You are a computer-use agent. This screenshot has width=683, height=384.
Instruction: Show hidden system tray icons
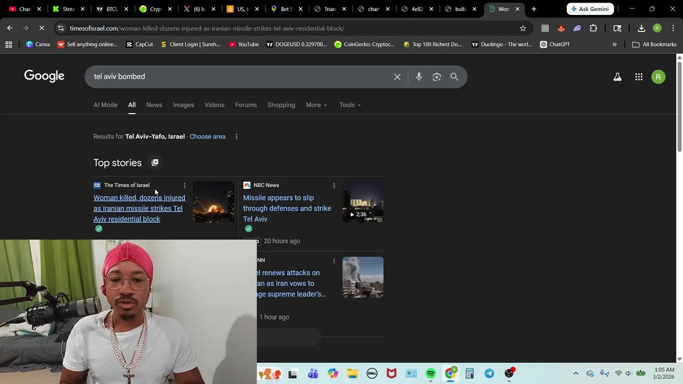[x=575, y=373]
